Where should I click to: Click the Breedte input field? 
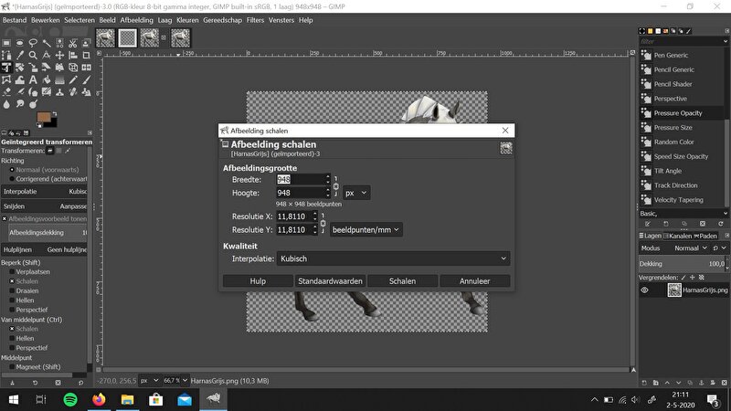click(300, 179)
